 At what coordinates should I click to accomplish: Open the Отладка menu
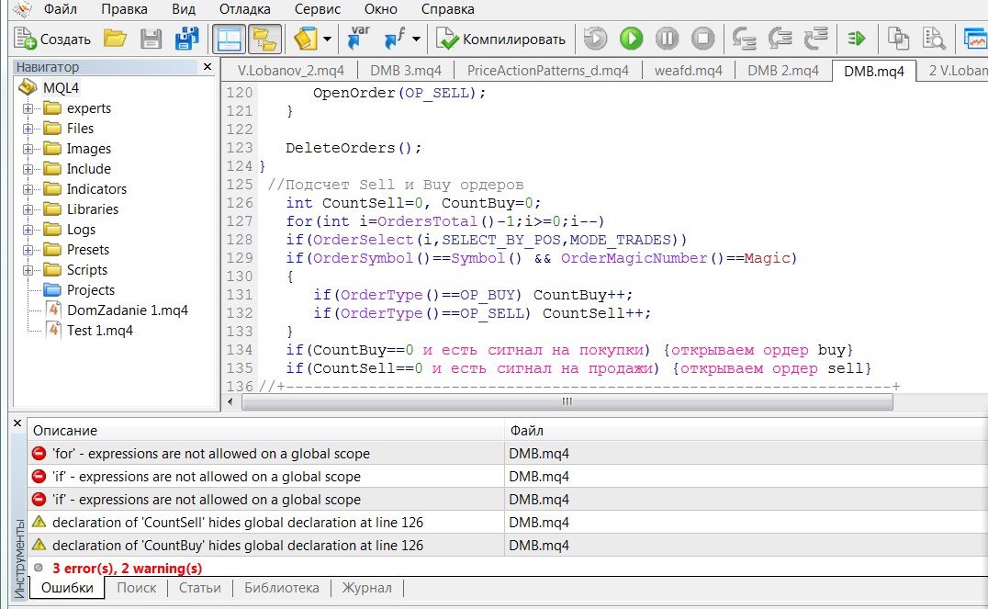[245, 9]
